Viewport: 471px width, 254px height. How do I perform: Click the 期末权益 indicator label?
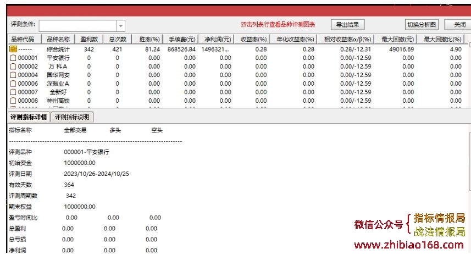pyautogui.click(x=20, y=207)
